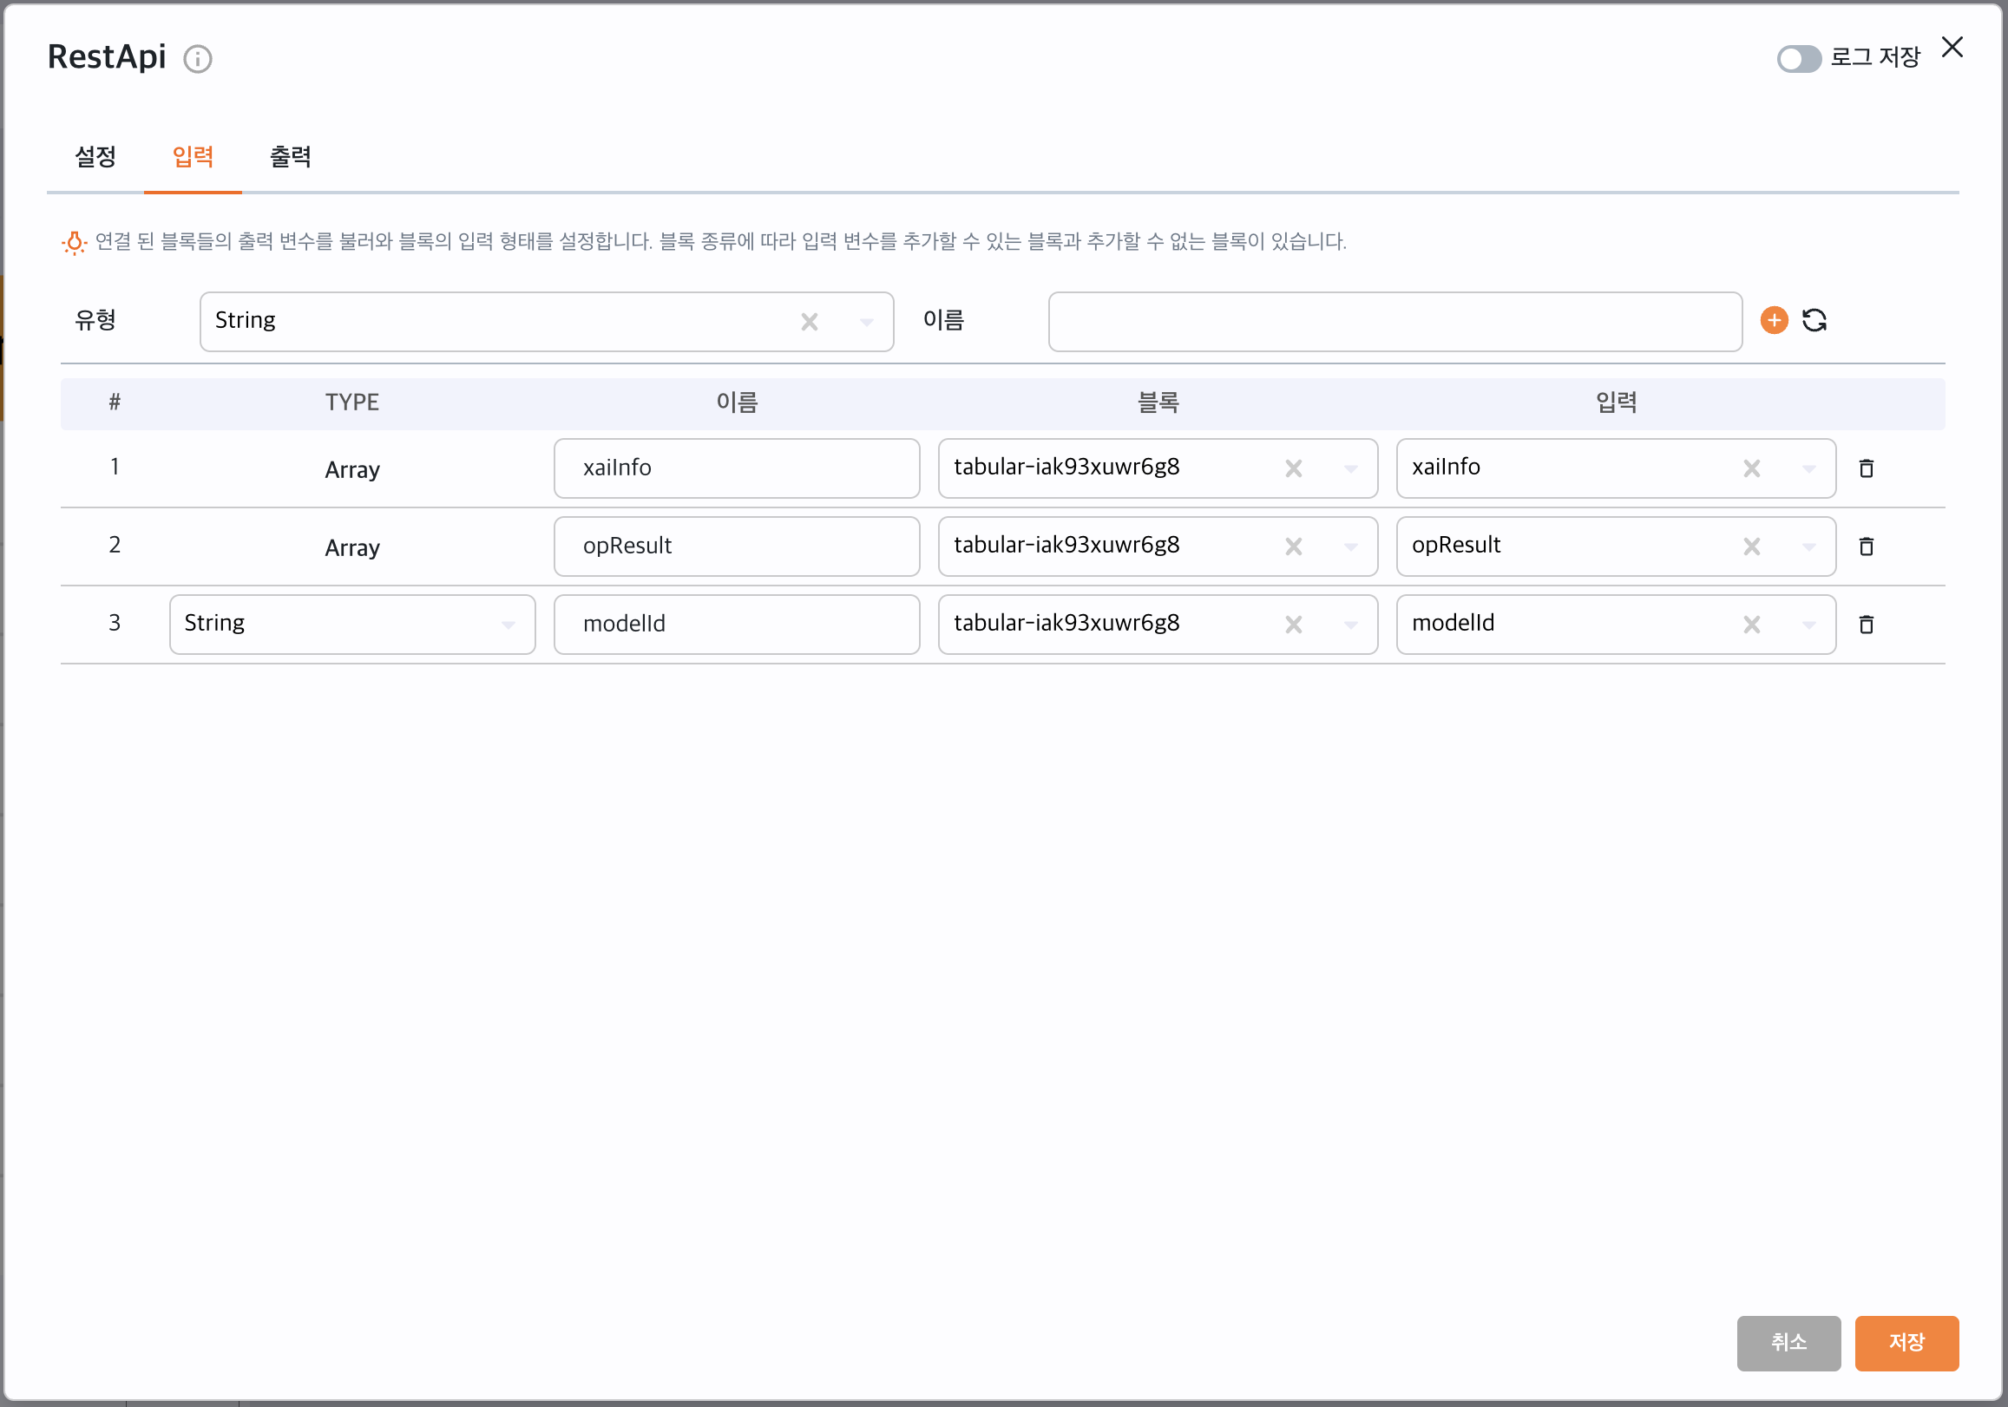Screen dimensions: 2008x1407
Task: Click the Array type in row 1
Action: coord(351,469)
